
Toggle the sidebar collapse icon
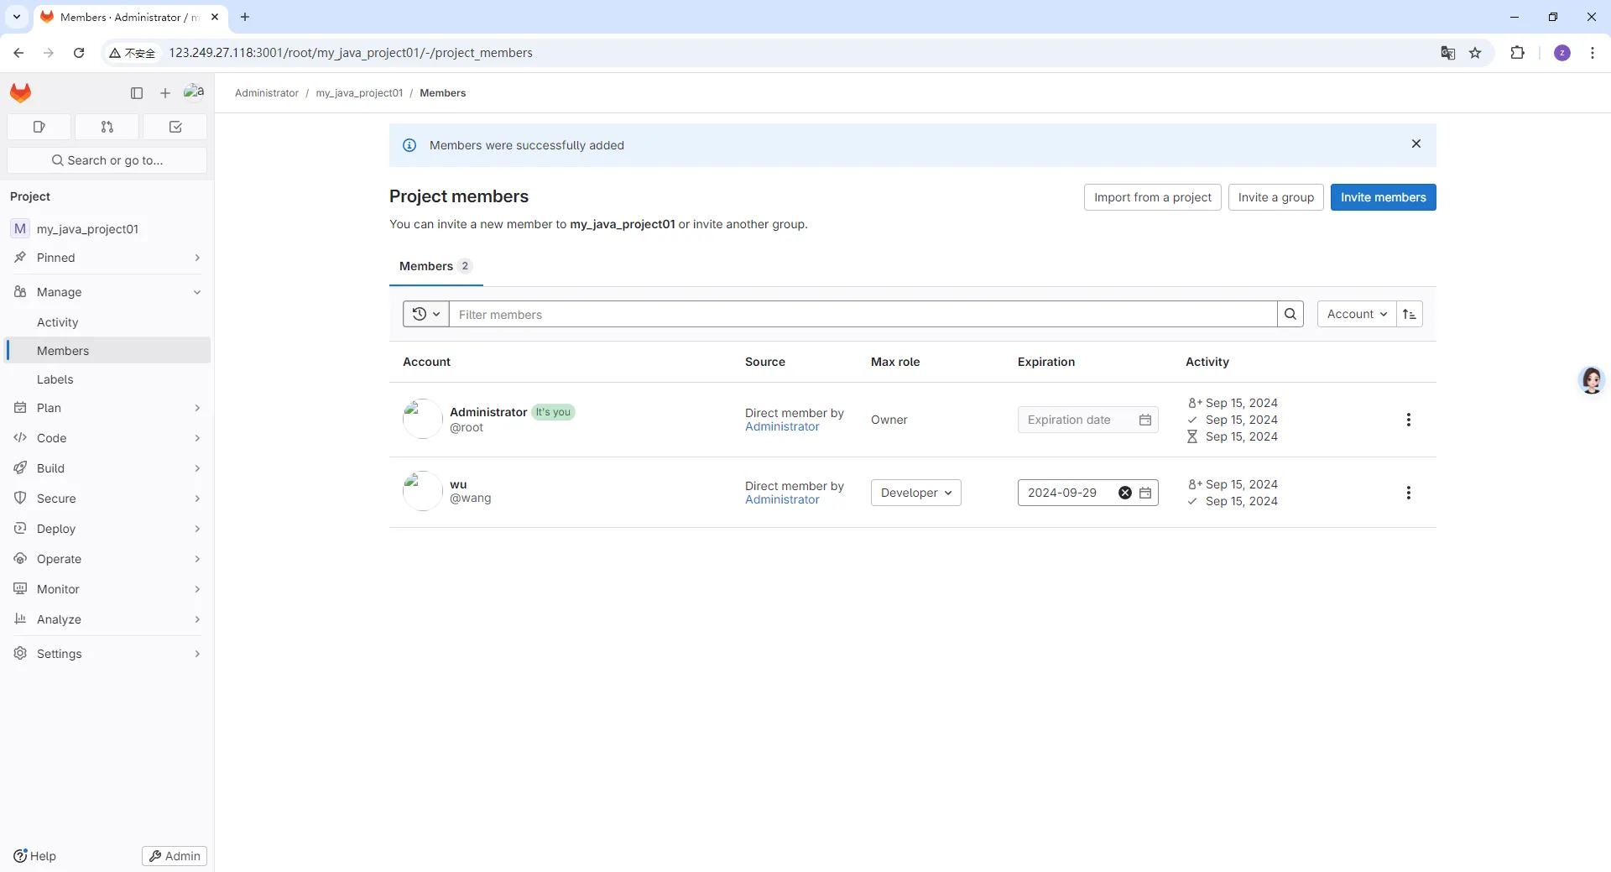137,93
